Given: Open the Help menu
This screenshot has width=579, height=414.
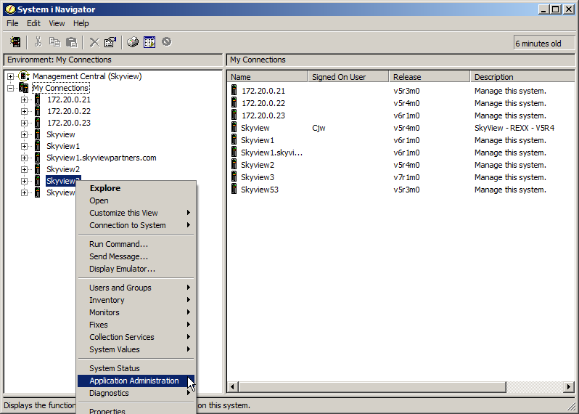Looking at the screenshot, I should pyautogui.click(x=81, y=23).
